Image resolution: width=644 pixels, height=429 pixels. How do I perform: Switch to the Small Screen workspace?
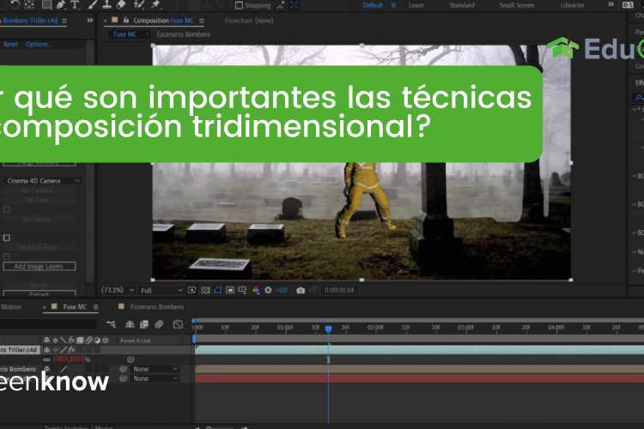click(517, 5)
